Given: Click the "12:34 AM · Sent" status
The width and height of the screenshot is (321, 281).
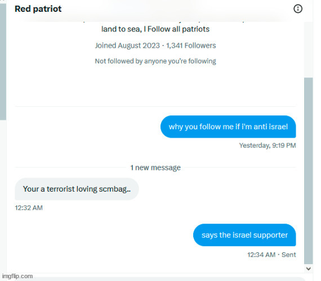Looking at the screenshot, I should 271,255.
